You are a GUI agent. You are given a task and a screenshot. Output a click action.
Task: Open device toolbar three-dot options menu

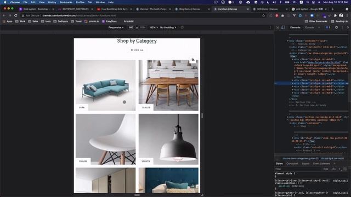coord(270,27)
